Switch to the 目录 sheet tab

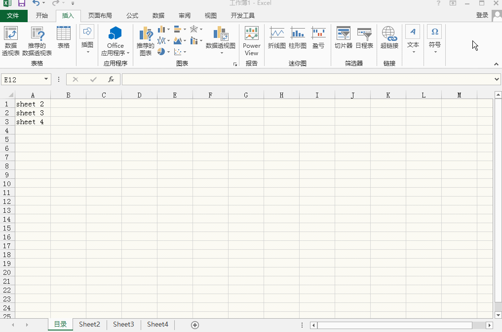60,324
